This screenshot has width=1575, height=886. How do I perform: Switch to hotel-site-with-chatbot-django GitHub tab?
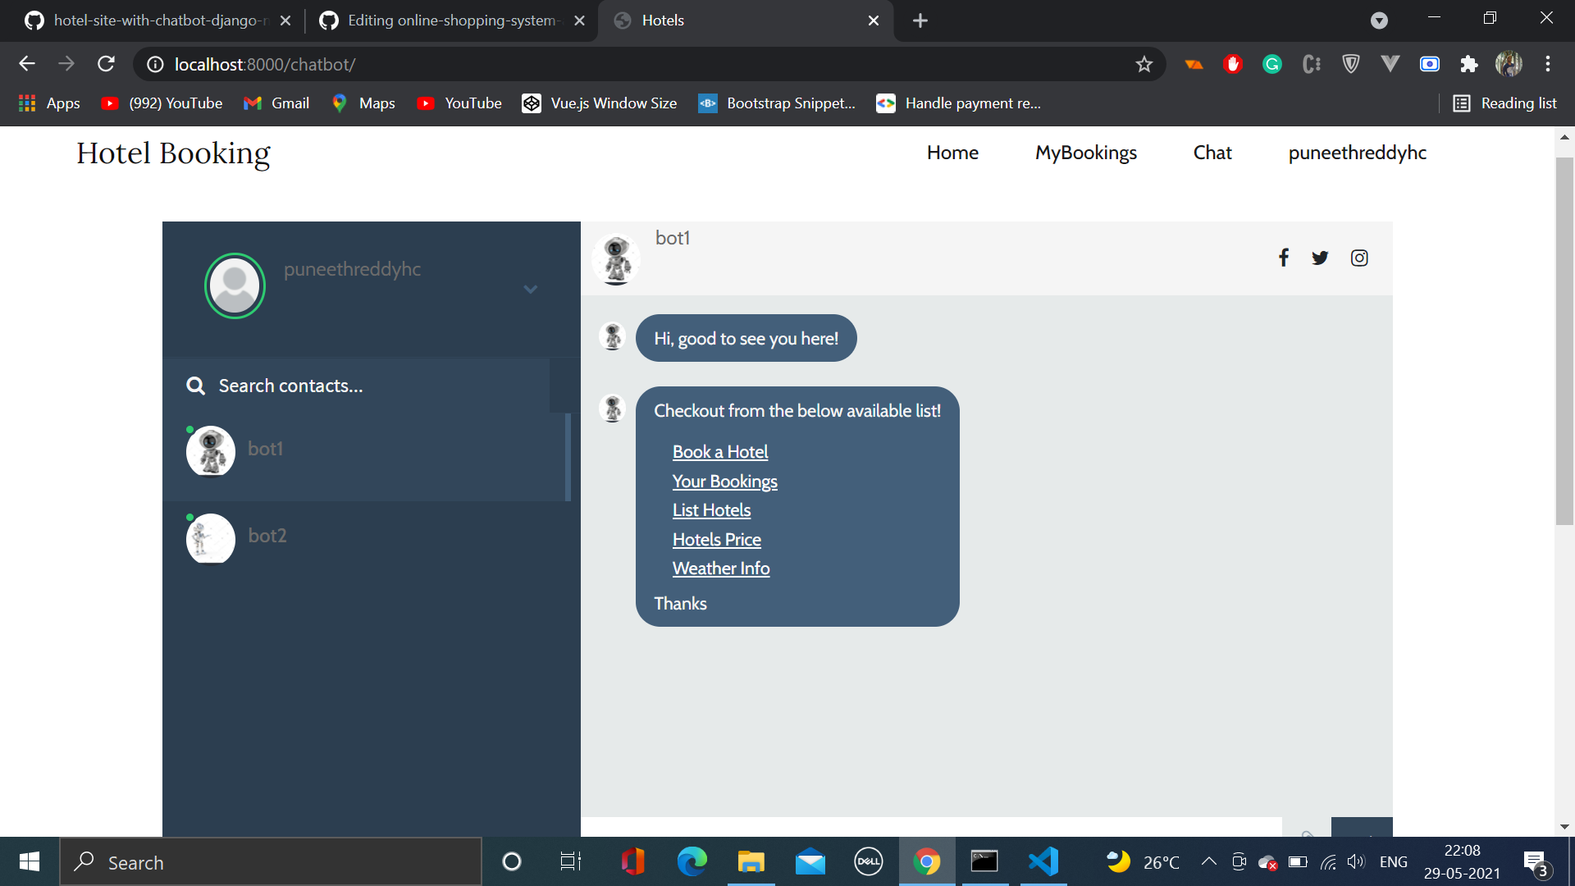tap(157, 21)
